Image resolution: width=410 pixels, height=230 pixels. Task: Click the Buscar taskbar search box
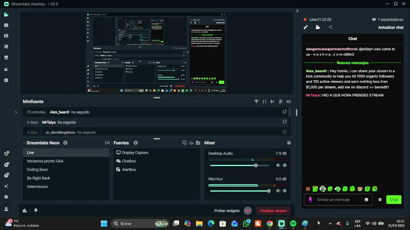tap(140, 224)
